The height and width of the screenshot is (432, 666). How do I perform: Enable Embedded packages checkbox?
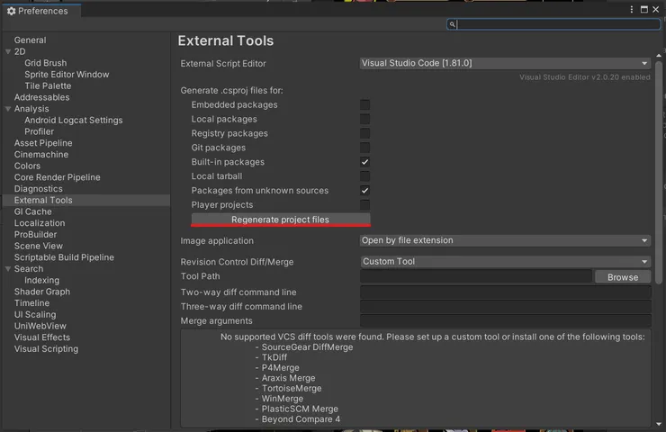(365, 105)
